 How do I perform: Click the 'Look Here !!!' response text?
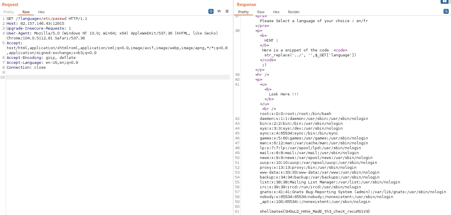pos(284,94)
